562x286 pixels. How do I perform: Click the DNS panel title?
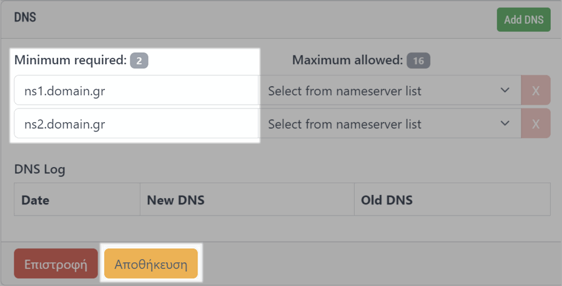point(25,17)
